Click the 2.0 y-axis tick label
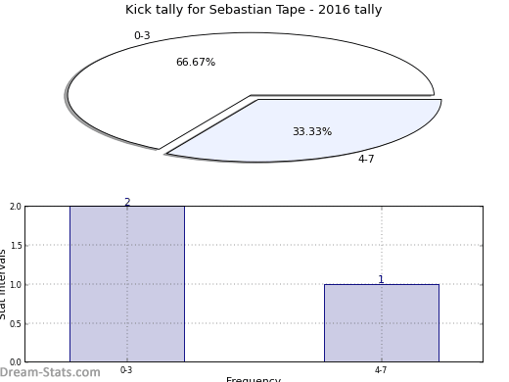 [16, 207]
